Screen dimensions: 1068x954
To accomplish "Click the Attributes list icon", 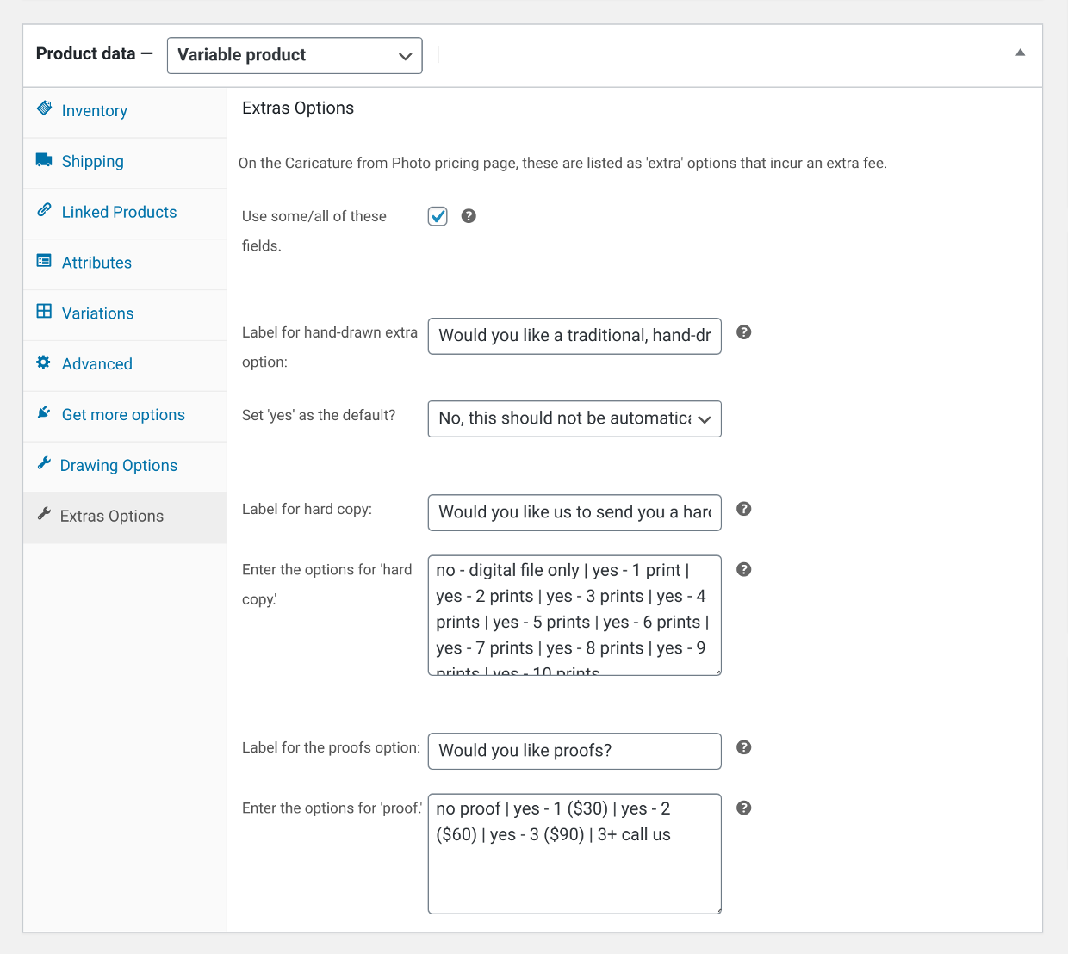I will pyautogui.click(x=44, y=260).
